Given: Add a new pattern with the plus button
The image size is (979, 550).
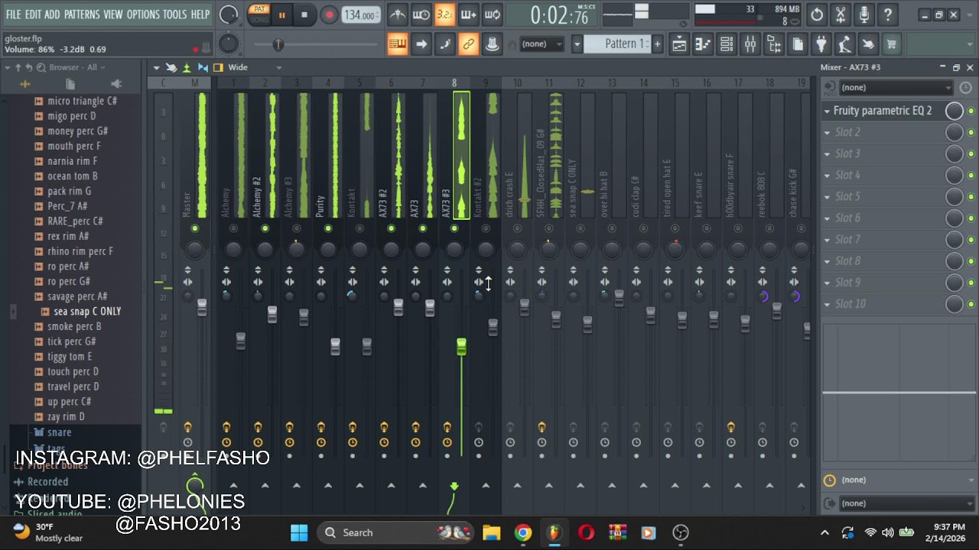Looking at the screenshot, I should point(657,44).
